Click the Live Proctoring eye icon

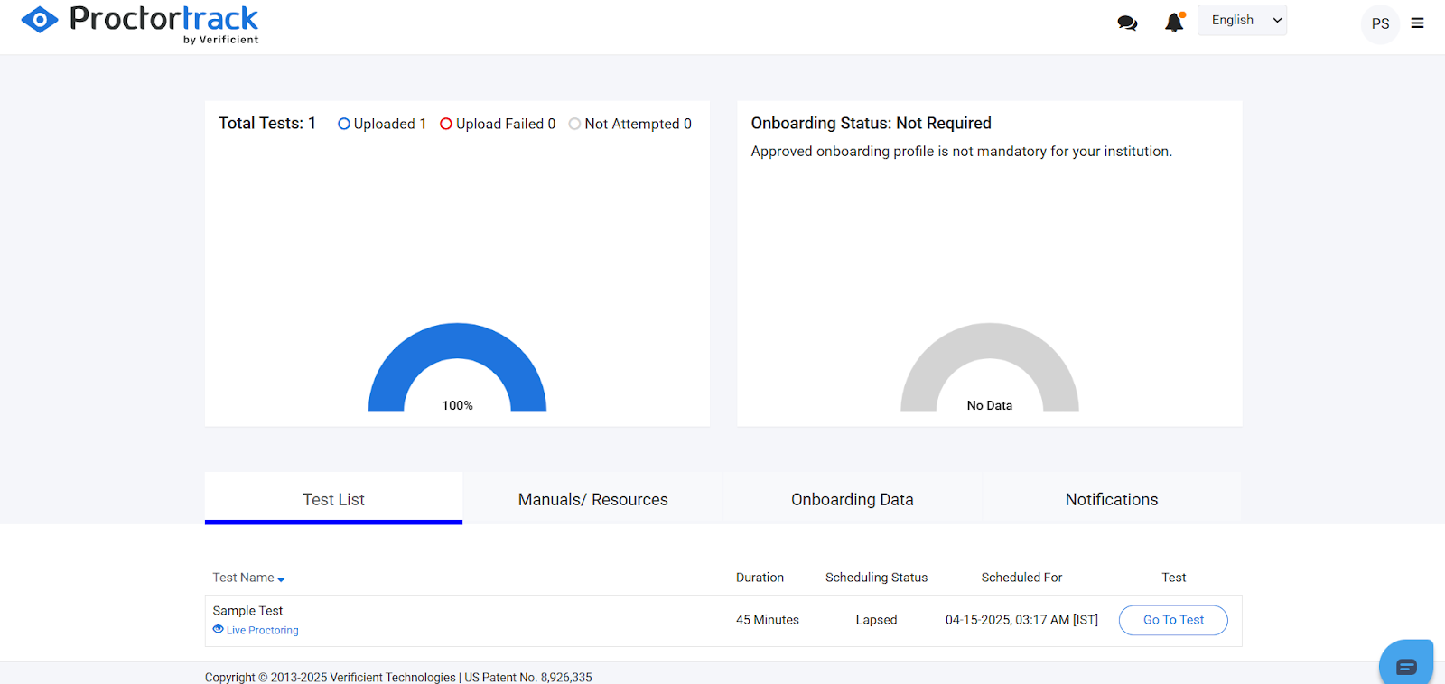click(218, 629)
